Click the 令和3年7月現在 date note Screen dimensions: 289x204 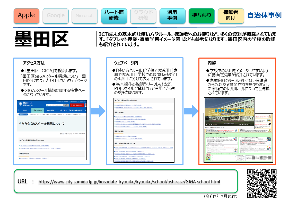tap(221, 197)
